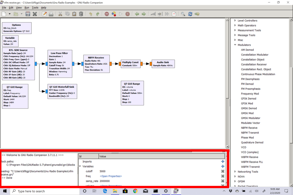Expand the OFDM category
The image size is (293, 195).
coord(235,181)
